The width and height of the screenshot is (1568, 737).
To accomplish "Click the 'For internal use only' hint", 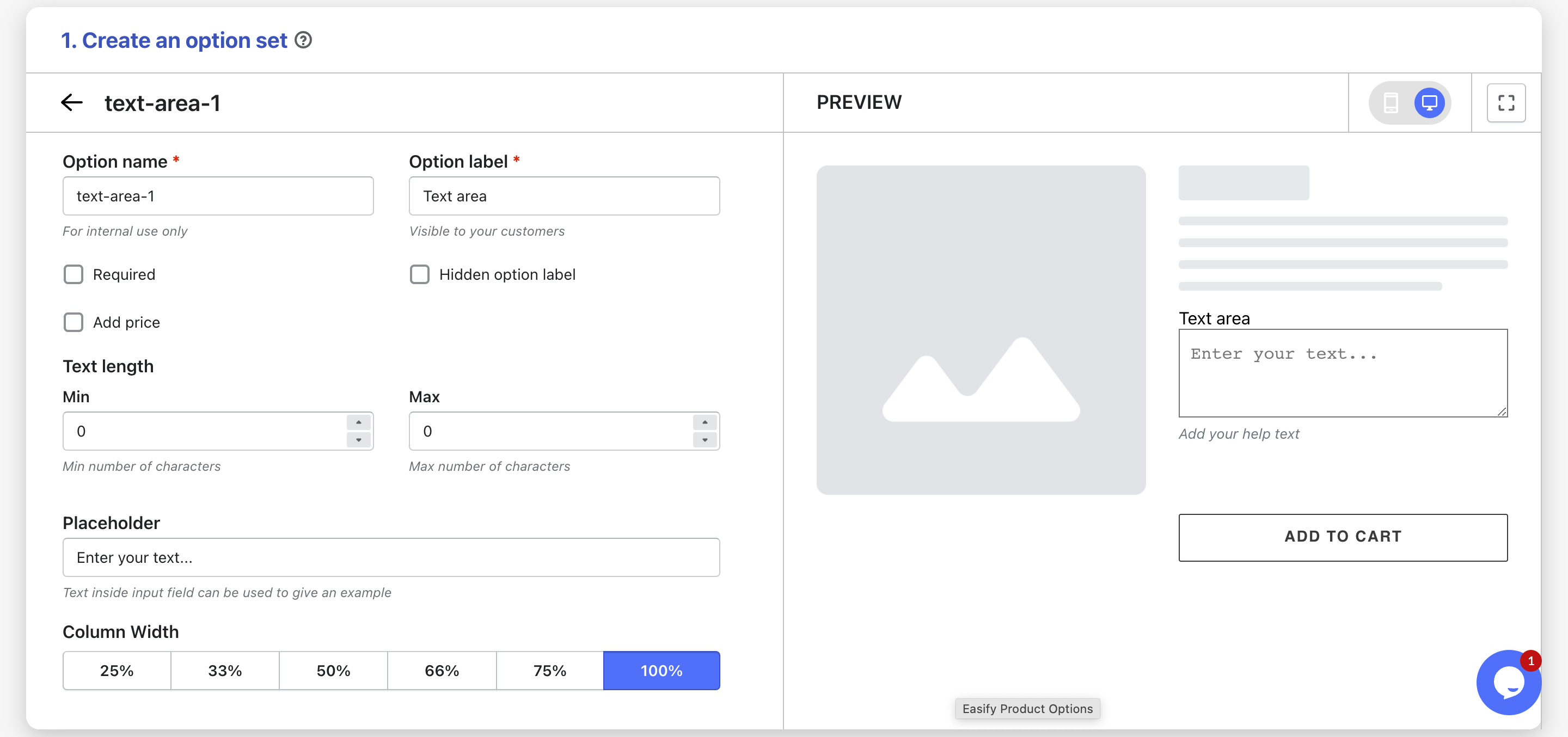I will [x=125, y=231].
